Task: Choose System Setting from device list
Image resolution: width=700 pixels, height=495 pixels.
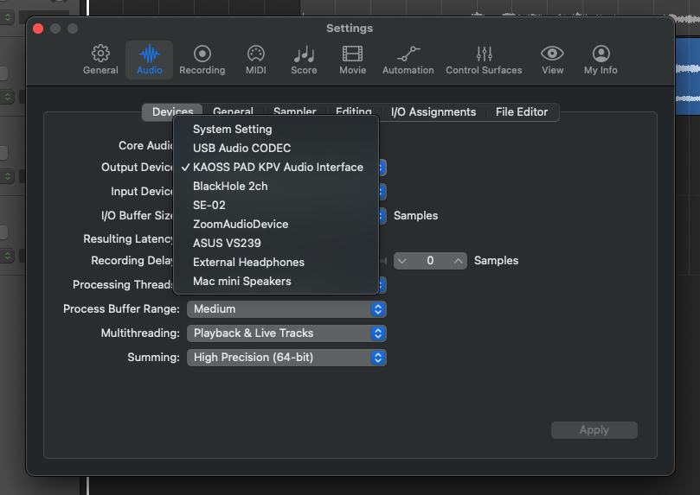Action: (276, 130)
